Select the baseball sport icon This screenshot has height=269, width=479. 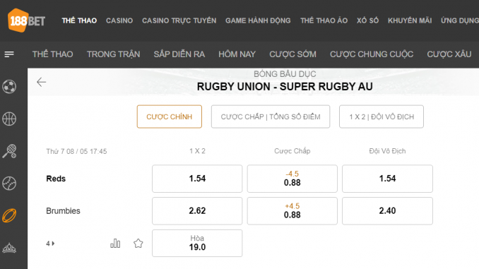click(x=9, y=184)
